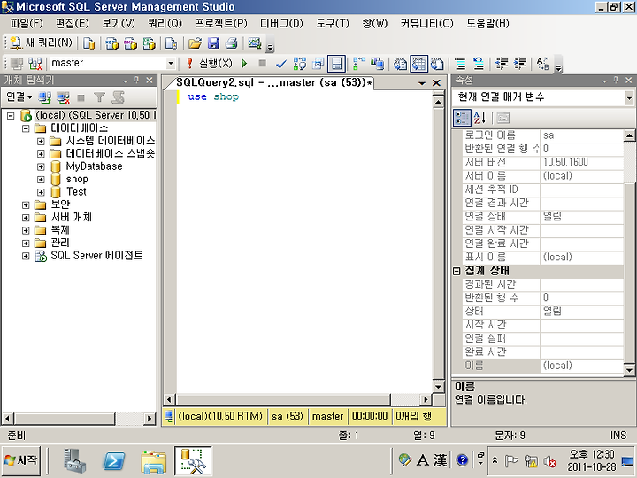Click the Database Engine Query icon beside New Query
The height and width of the screenshot is (478, 637).
point(88,43)
